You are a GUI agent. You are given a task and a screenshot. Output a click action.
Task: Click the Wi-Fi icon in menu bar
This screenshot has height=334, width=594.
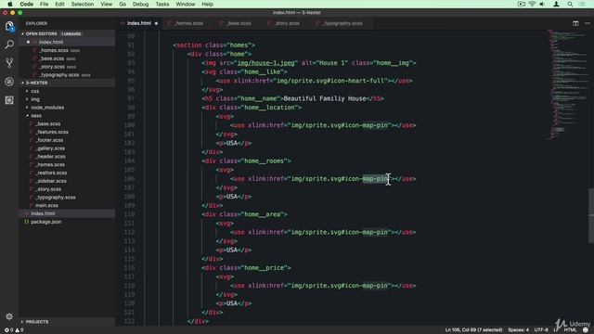[x=532, y=4]
